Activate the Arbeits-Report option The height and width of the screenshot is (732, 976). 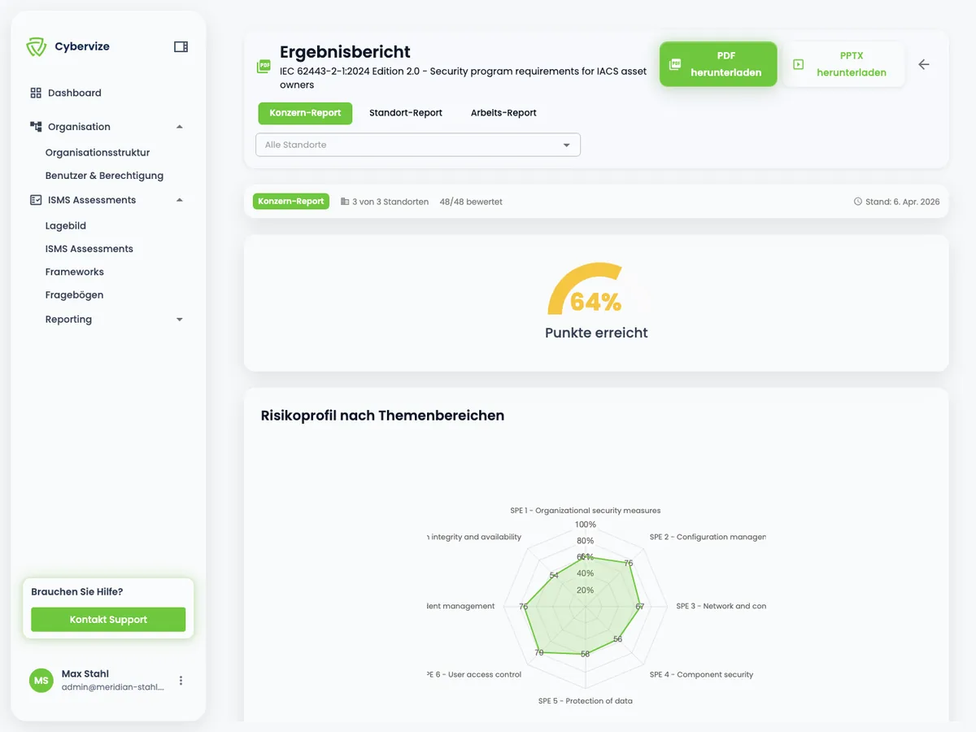tap(503, 113)
